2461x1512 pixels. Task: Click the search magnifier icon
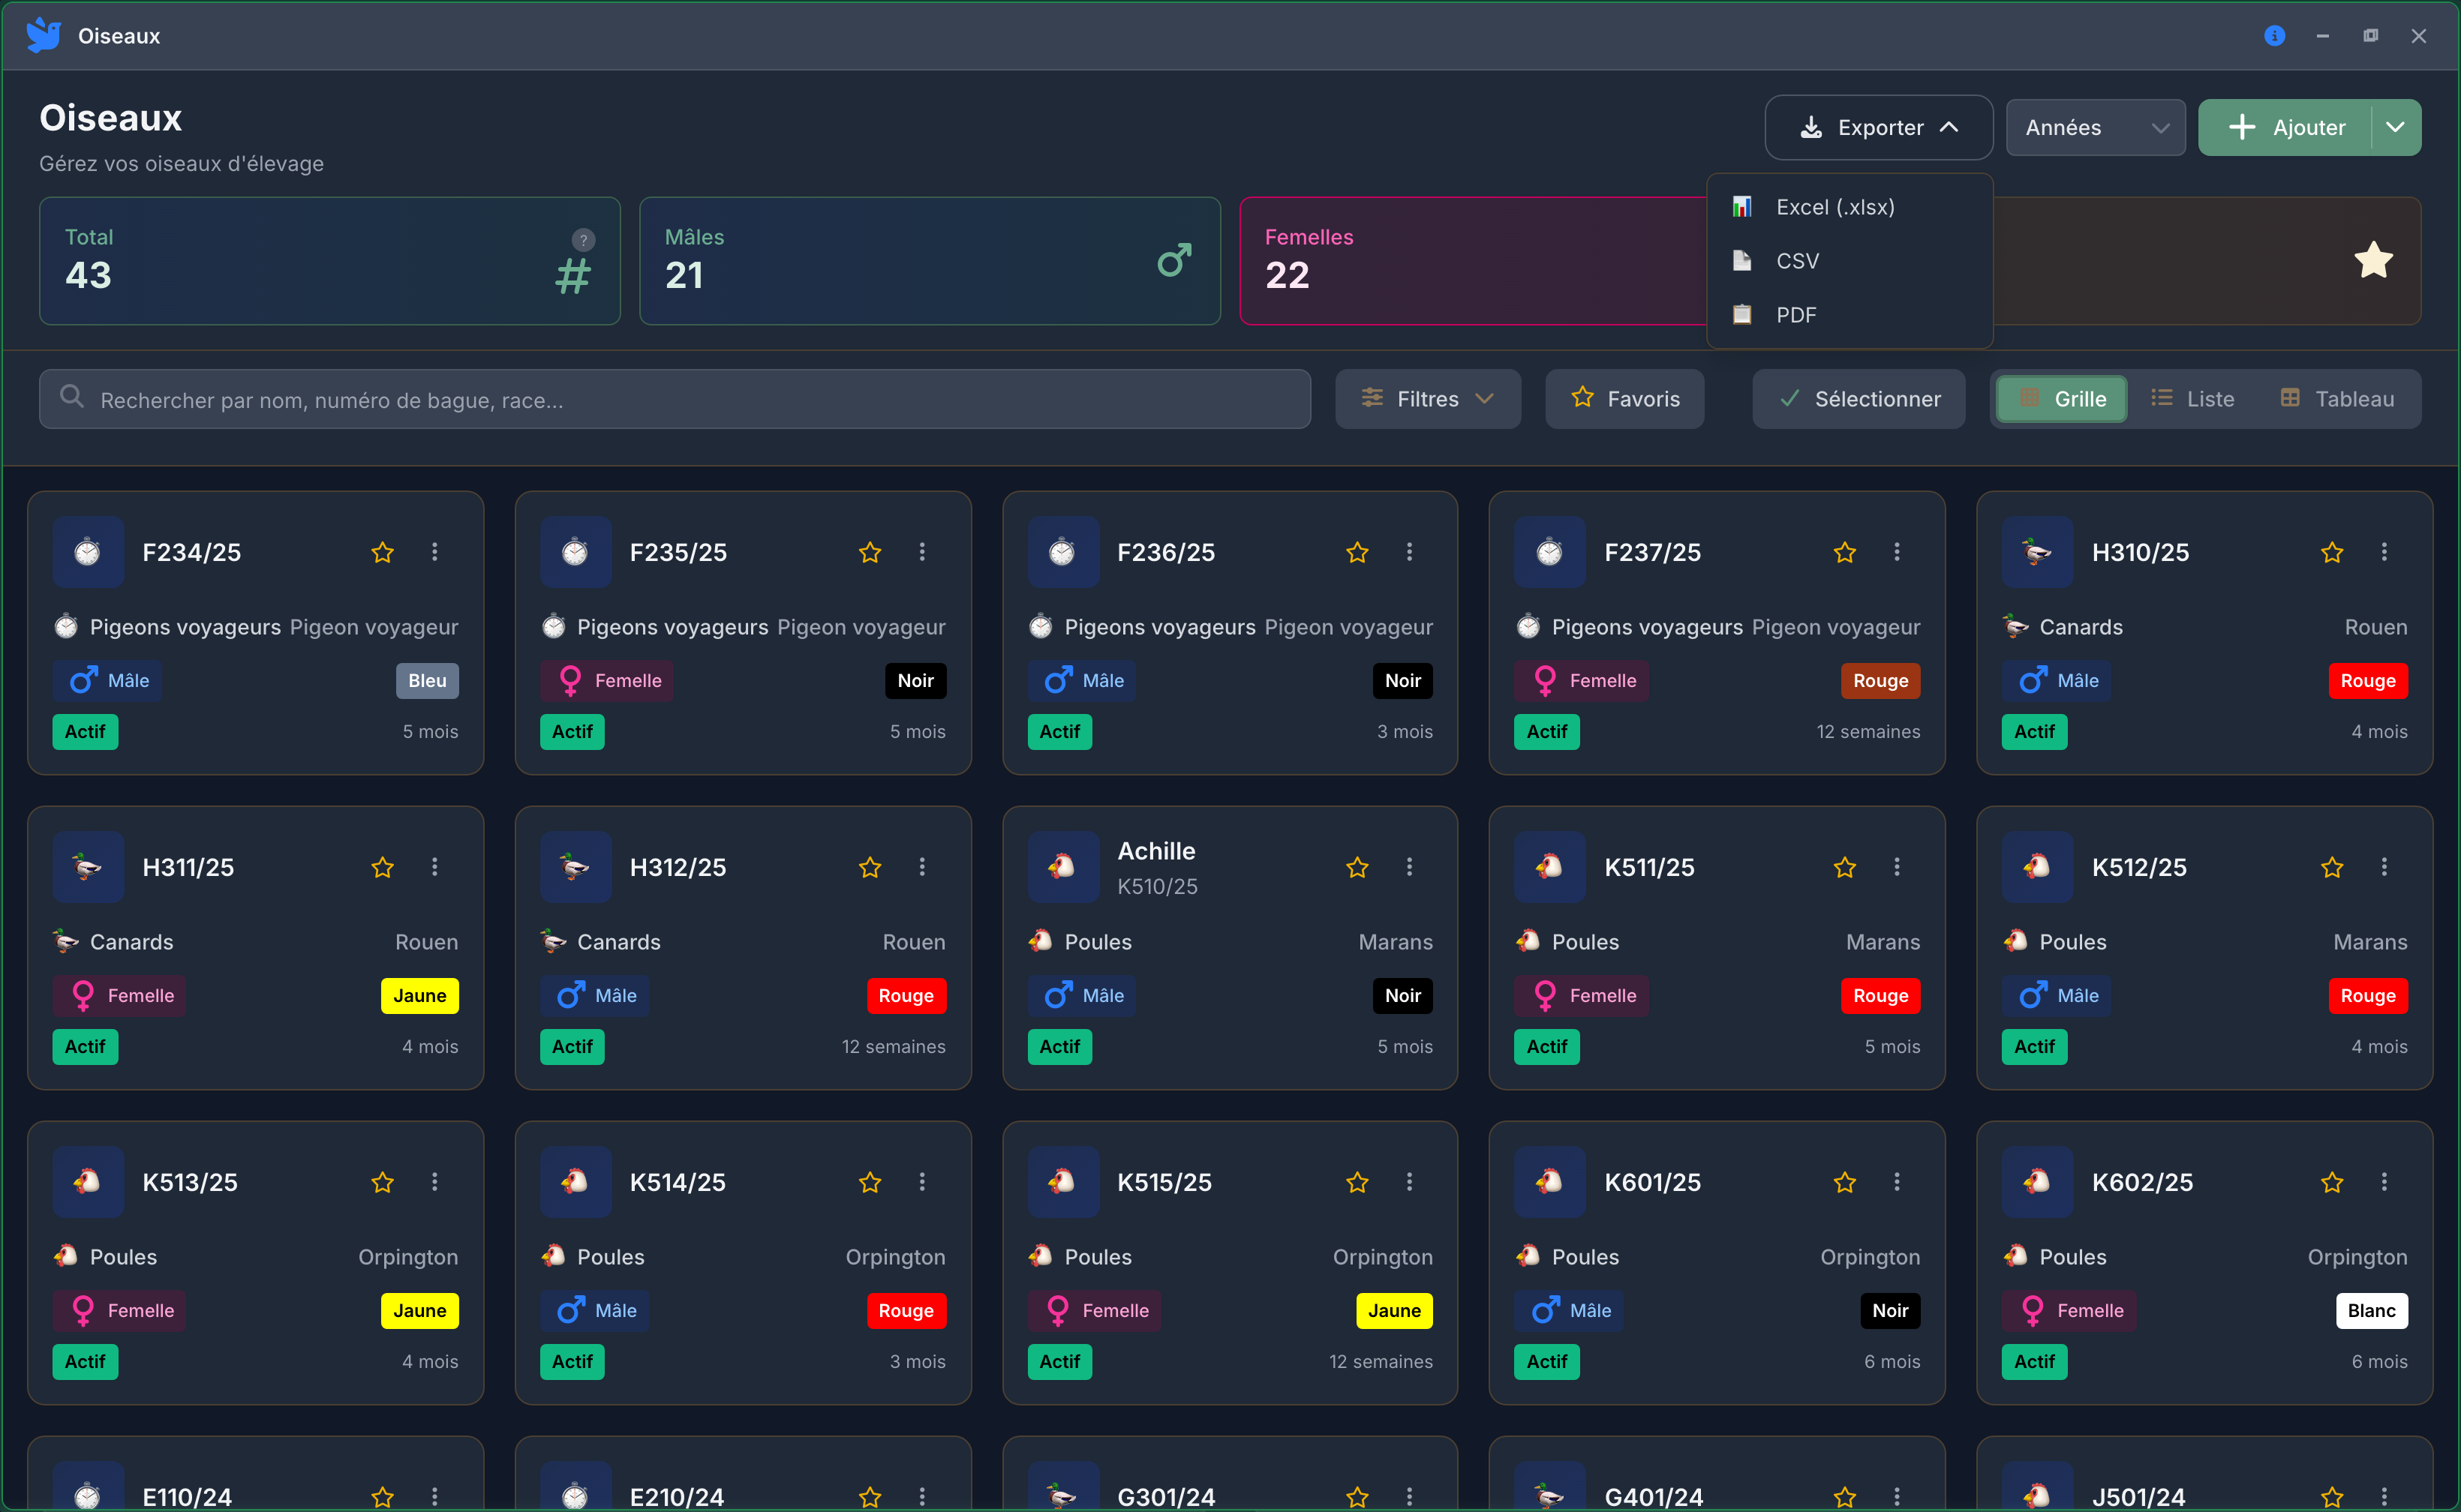point(71,397)
